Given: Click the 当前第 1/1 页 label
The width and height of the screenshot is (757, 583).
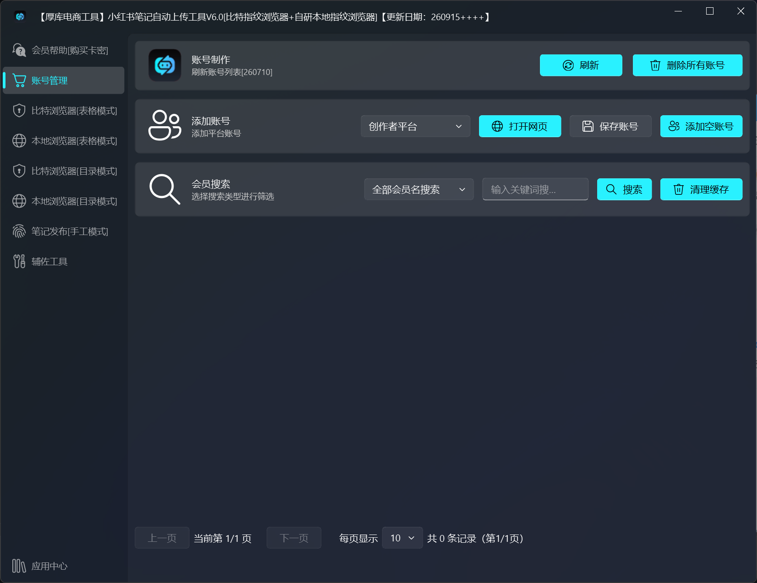Looking at the screenshot, I should tap(223, 539).
